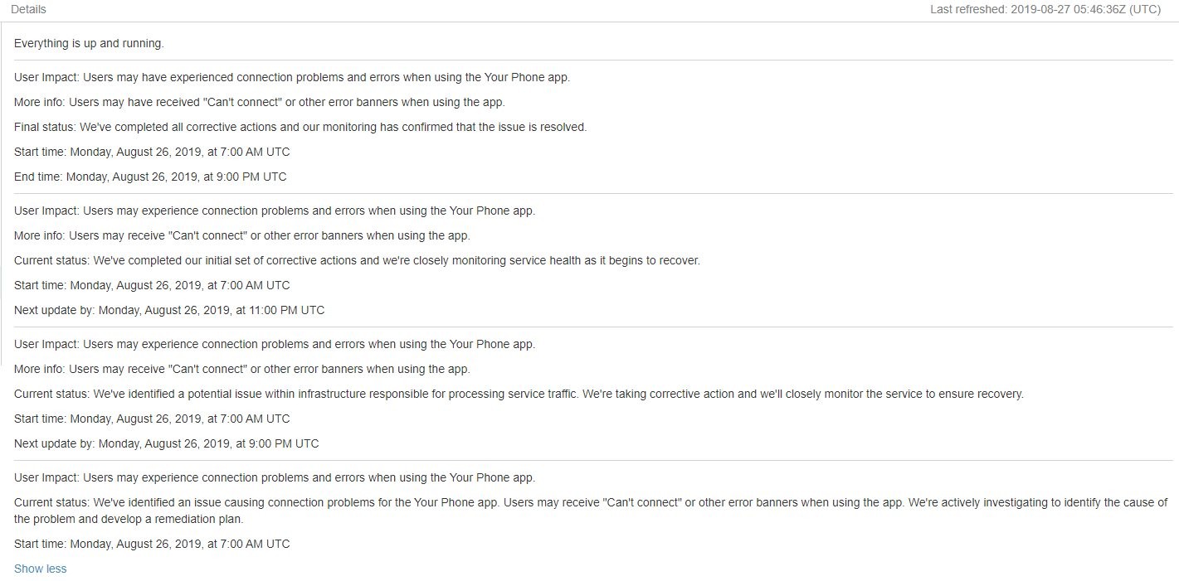The height and width of the screenshot is (581, 1179).
Task: Click the Last refreshed timestamp text
Action: 1045,9
